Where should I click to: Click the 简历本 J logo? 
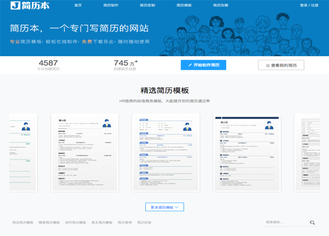click(x=30, y=6)
